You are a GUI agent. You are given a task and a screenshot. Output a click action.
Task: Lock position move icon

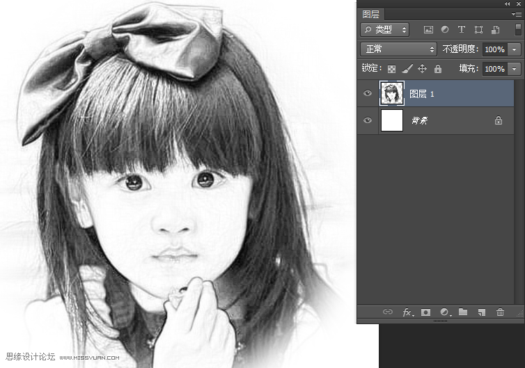422,69
